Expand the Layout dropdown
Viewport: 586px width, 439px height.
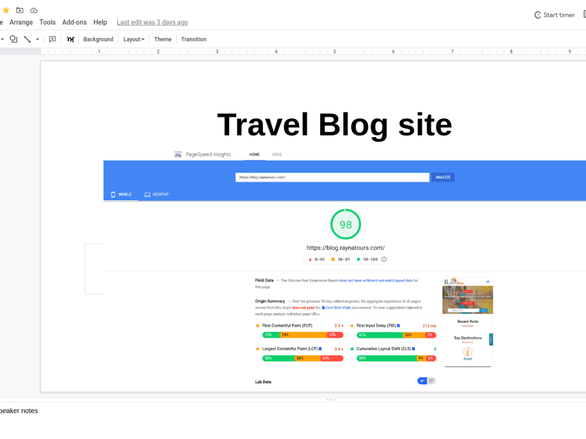tap(134, 39)
